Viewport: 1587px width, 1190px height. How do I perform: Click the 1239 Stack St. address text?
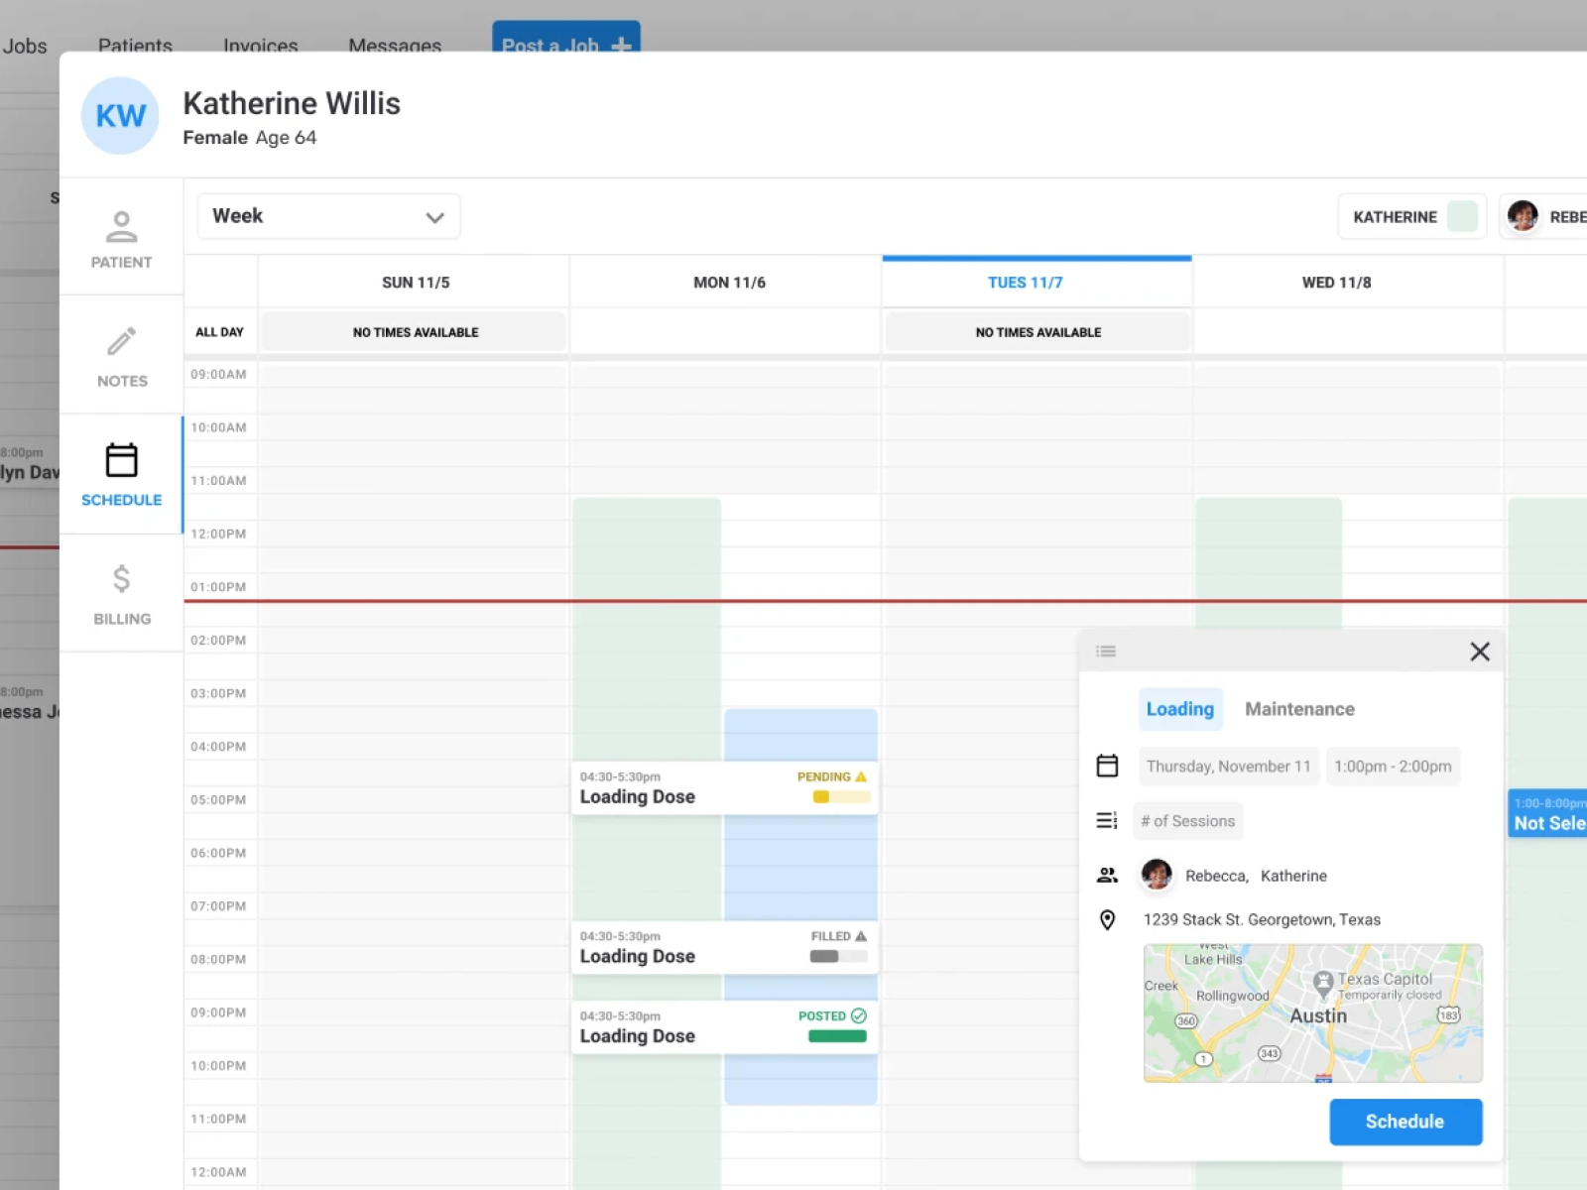(x=1262, y=919)
